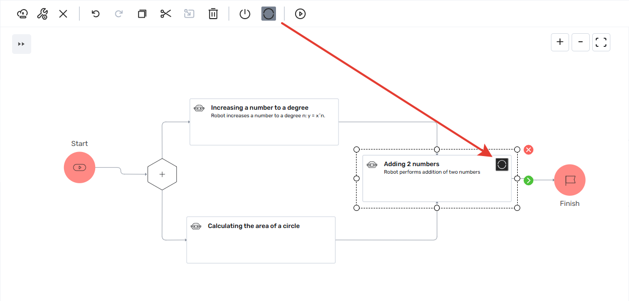Click the green arrow connector badge
Viewport: 629px width, 301px height.
click(528, 180)
